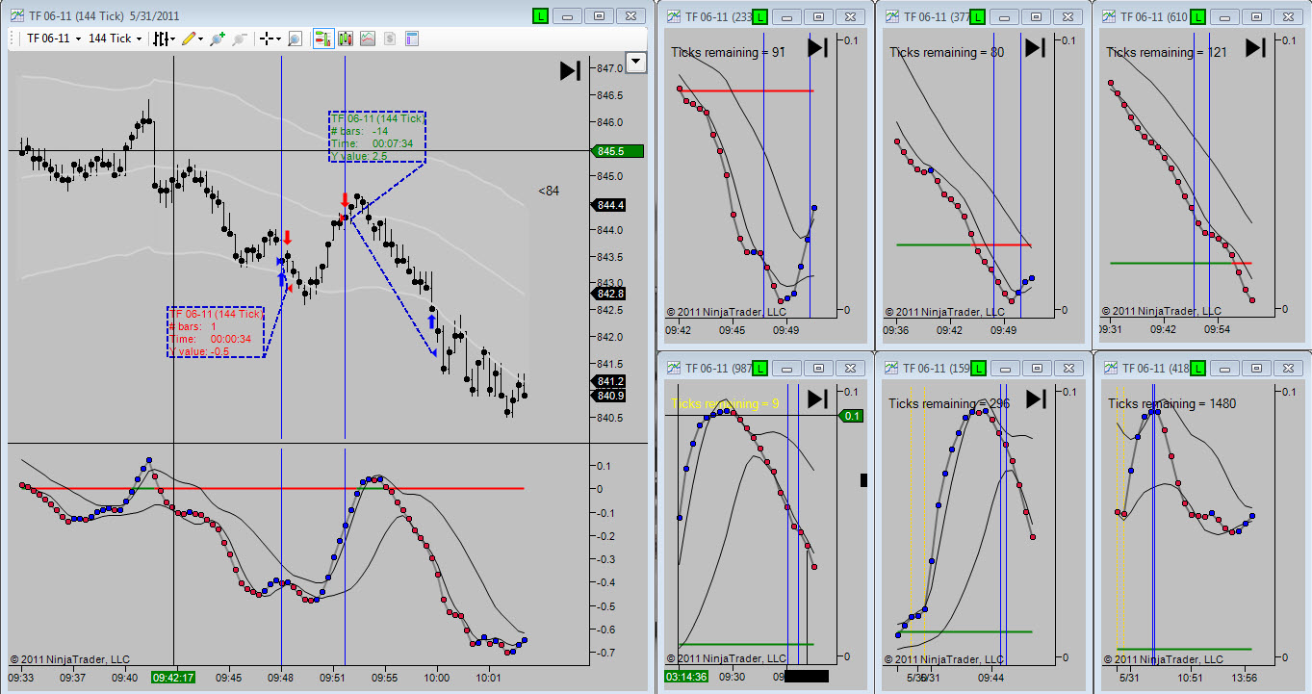
Task: Open the 144 Tick interval dropdown
Action: 116,39
